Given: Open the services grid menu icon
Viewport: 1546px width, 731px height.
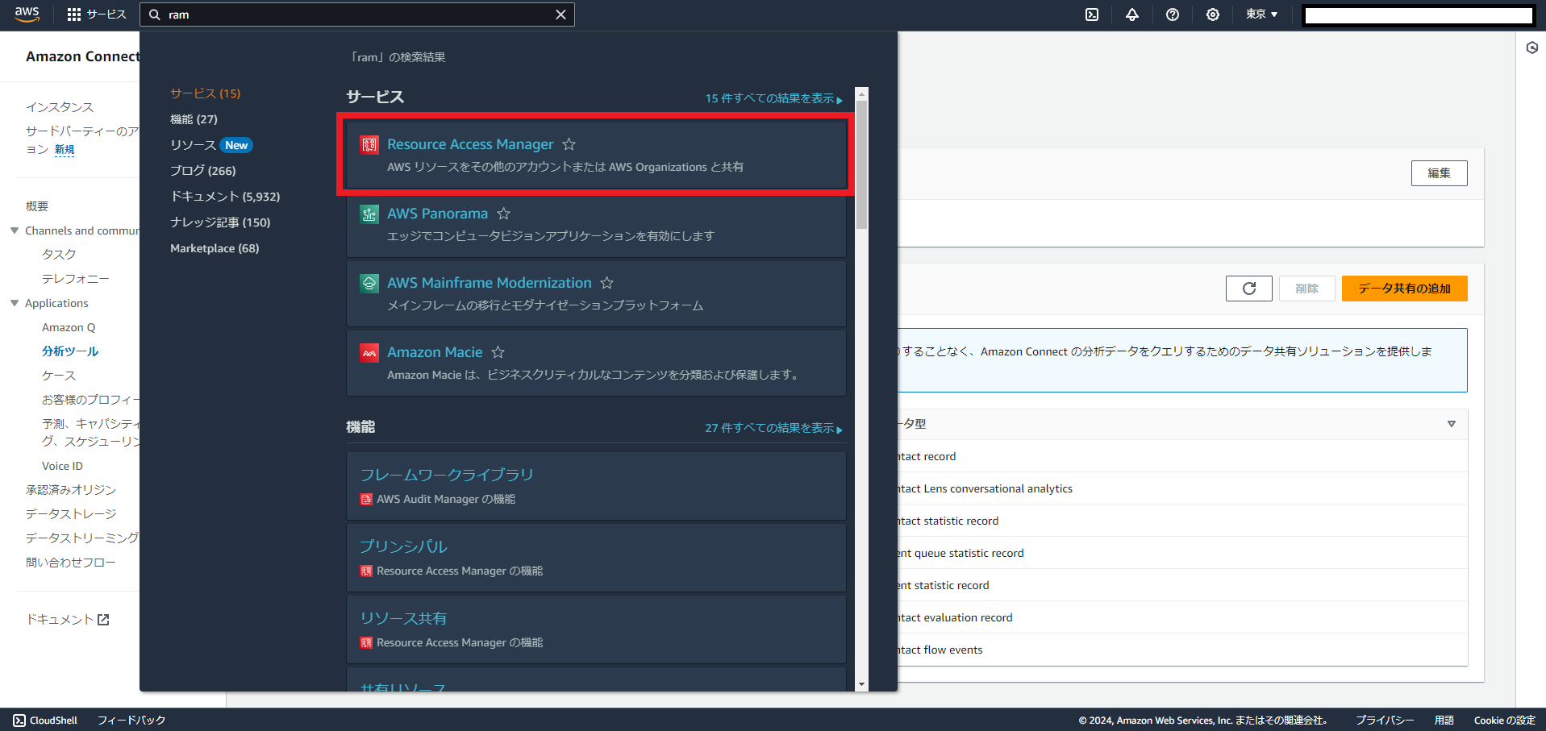Looking at the screenshot, I should (x=74, y=15).
